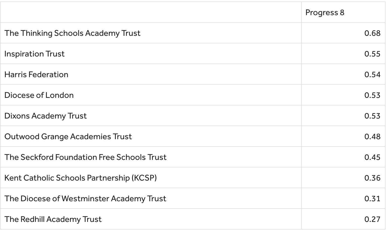
Task: Select The Thinking Schools Academy Trust row name
Action: pos(72,33)
